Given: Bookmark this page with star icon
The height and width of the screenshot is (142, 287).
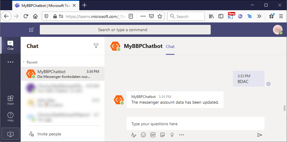Looking at the screenshot, I should [160, 16].
